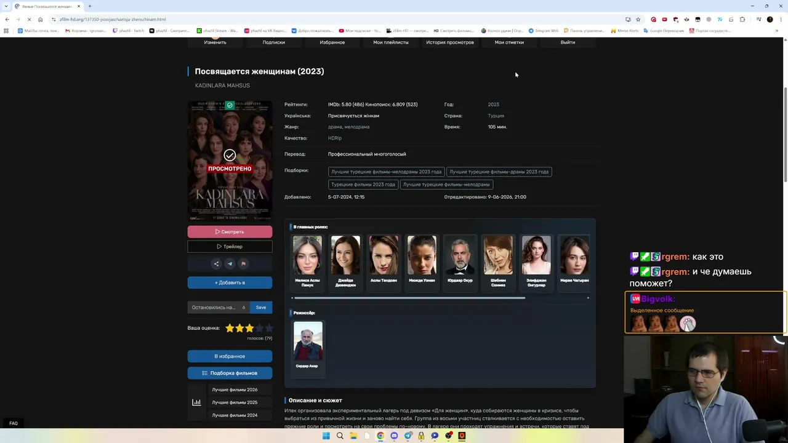Click the green checkmark badge on the poster
Screen dimensions: 788x443
[230, 105]
